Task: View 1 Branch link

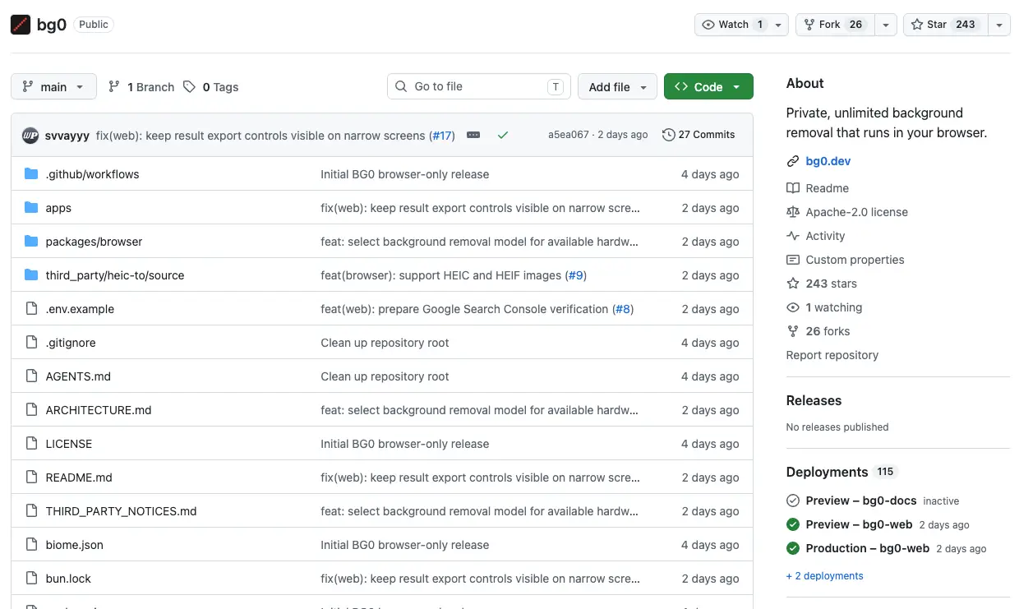Action: [x=141, y=87]
